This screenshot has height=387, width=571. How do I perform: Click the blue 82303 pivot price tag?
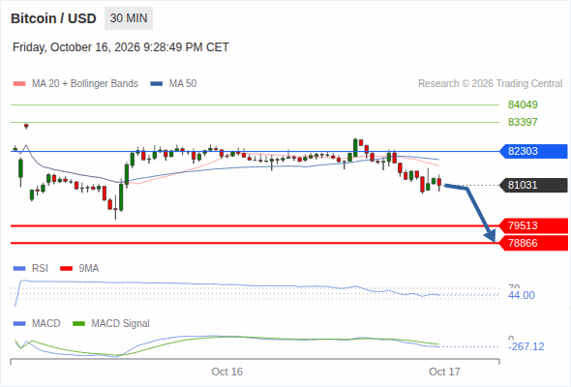tap(533, 151)
